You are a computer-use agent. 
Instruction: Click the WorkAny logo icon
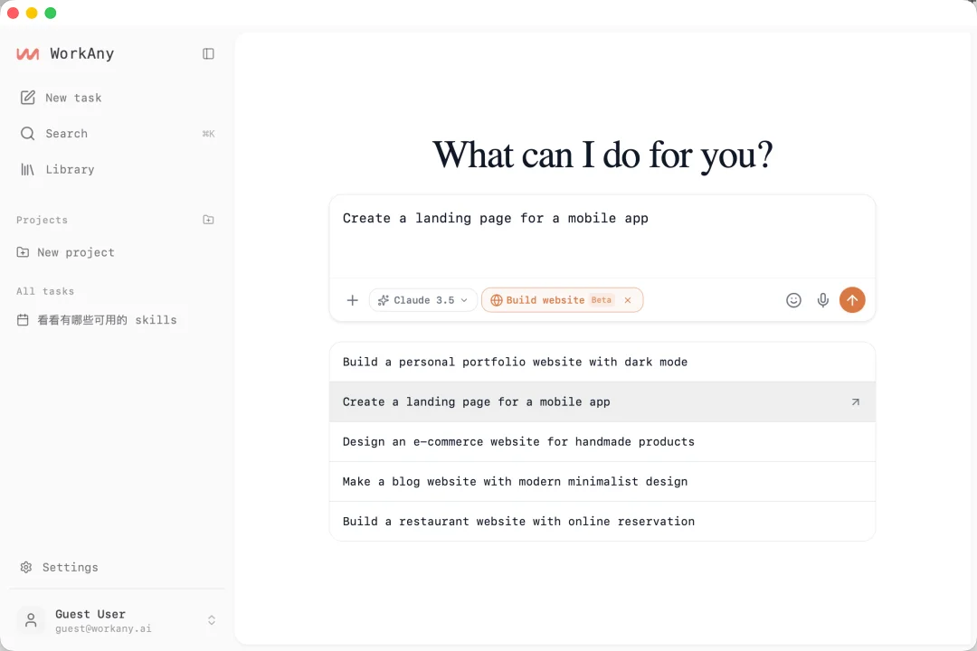point(27,53)
